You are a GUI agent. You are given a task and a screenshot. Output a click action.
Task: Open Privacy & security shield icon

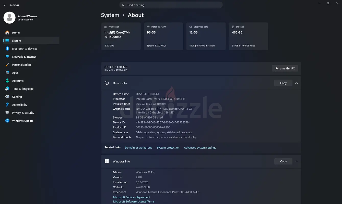click(7, 113)
